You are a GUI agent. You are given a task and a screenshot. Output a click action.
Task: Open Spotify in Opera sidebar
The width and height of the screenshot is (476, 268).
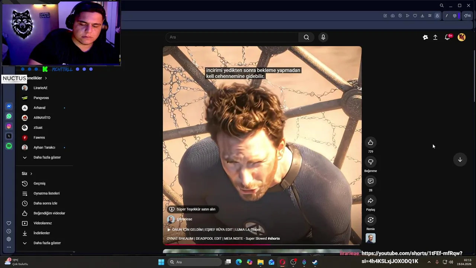pos(9,146)
